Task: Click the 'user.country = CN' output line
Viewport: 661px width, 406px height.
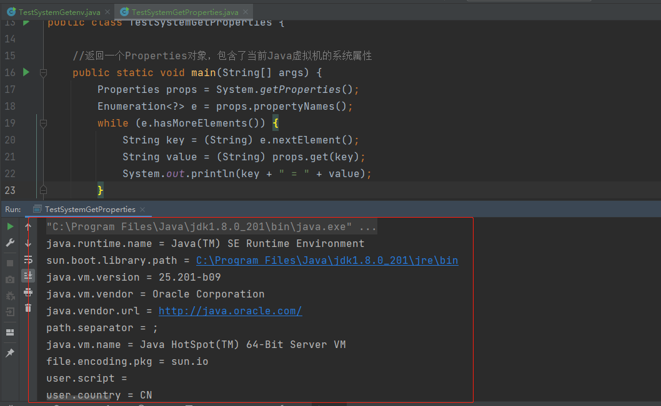Action: tap(99, 395)
